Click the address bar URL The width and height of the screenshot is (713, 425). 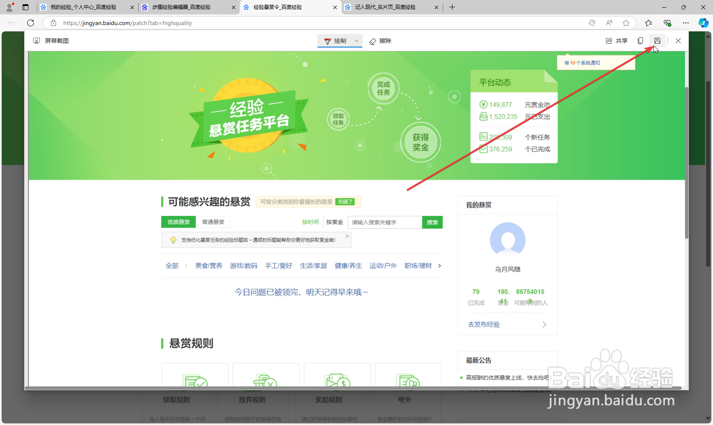(127, 23)
